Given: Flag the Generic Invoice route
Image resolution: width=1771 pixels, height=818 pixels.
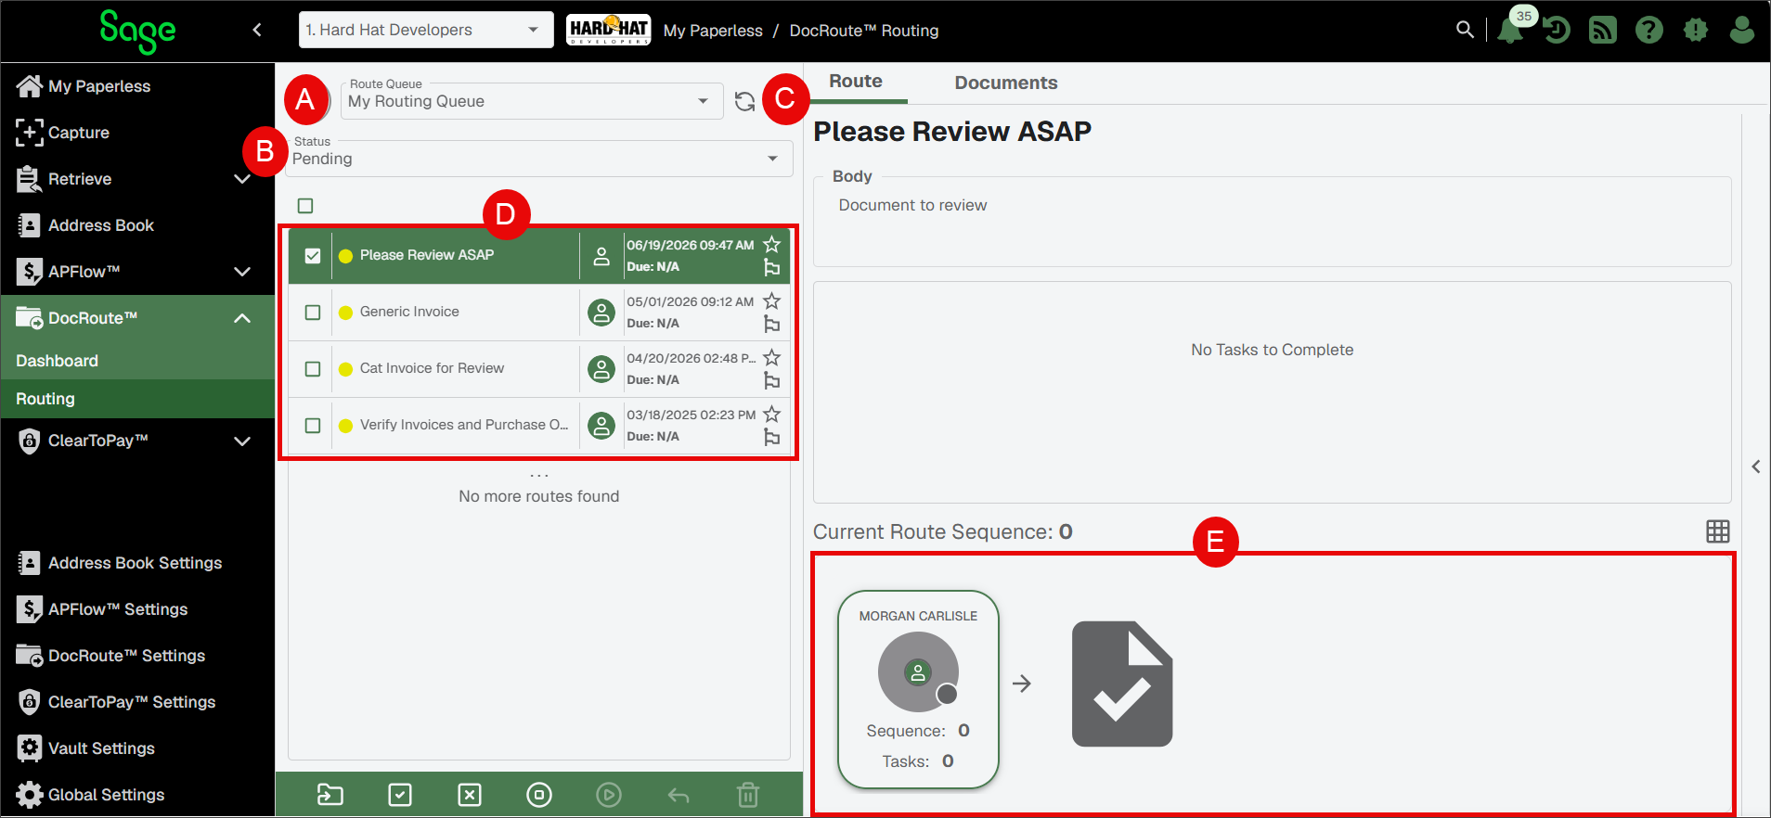Looking at the screenshot, I should pyautogui.click(x=771, y=324).
